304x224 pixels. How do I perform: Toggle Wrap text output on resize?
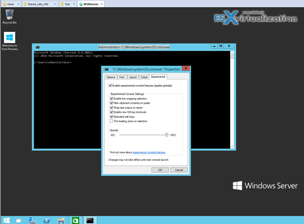pyautogui.click(x=111, y=108)
